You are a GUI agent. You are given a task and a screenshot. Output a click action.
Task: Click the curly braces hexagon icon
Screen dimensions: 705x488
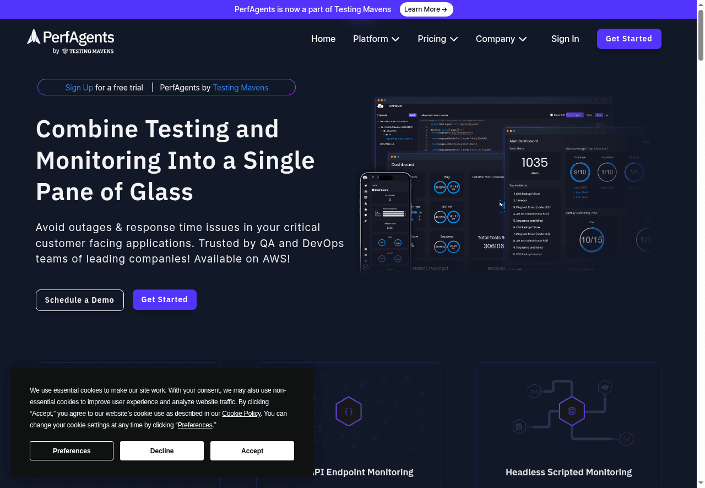coord(348,411)
